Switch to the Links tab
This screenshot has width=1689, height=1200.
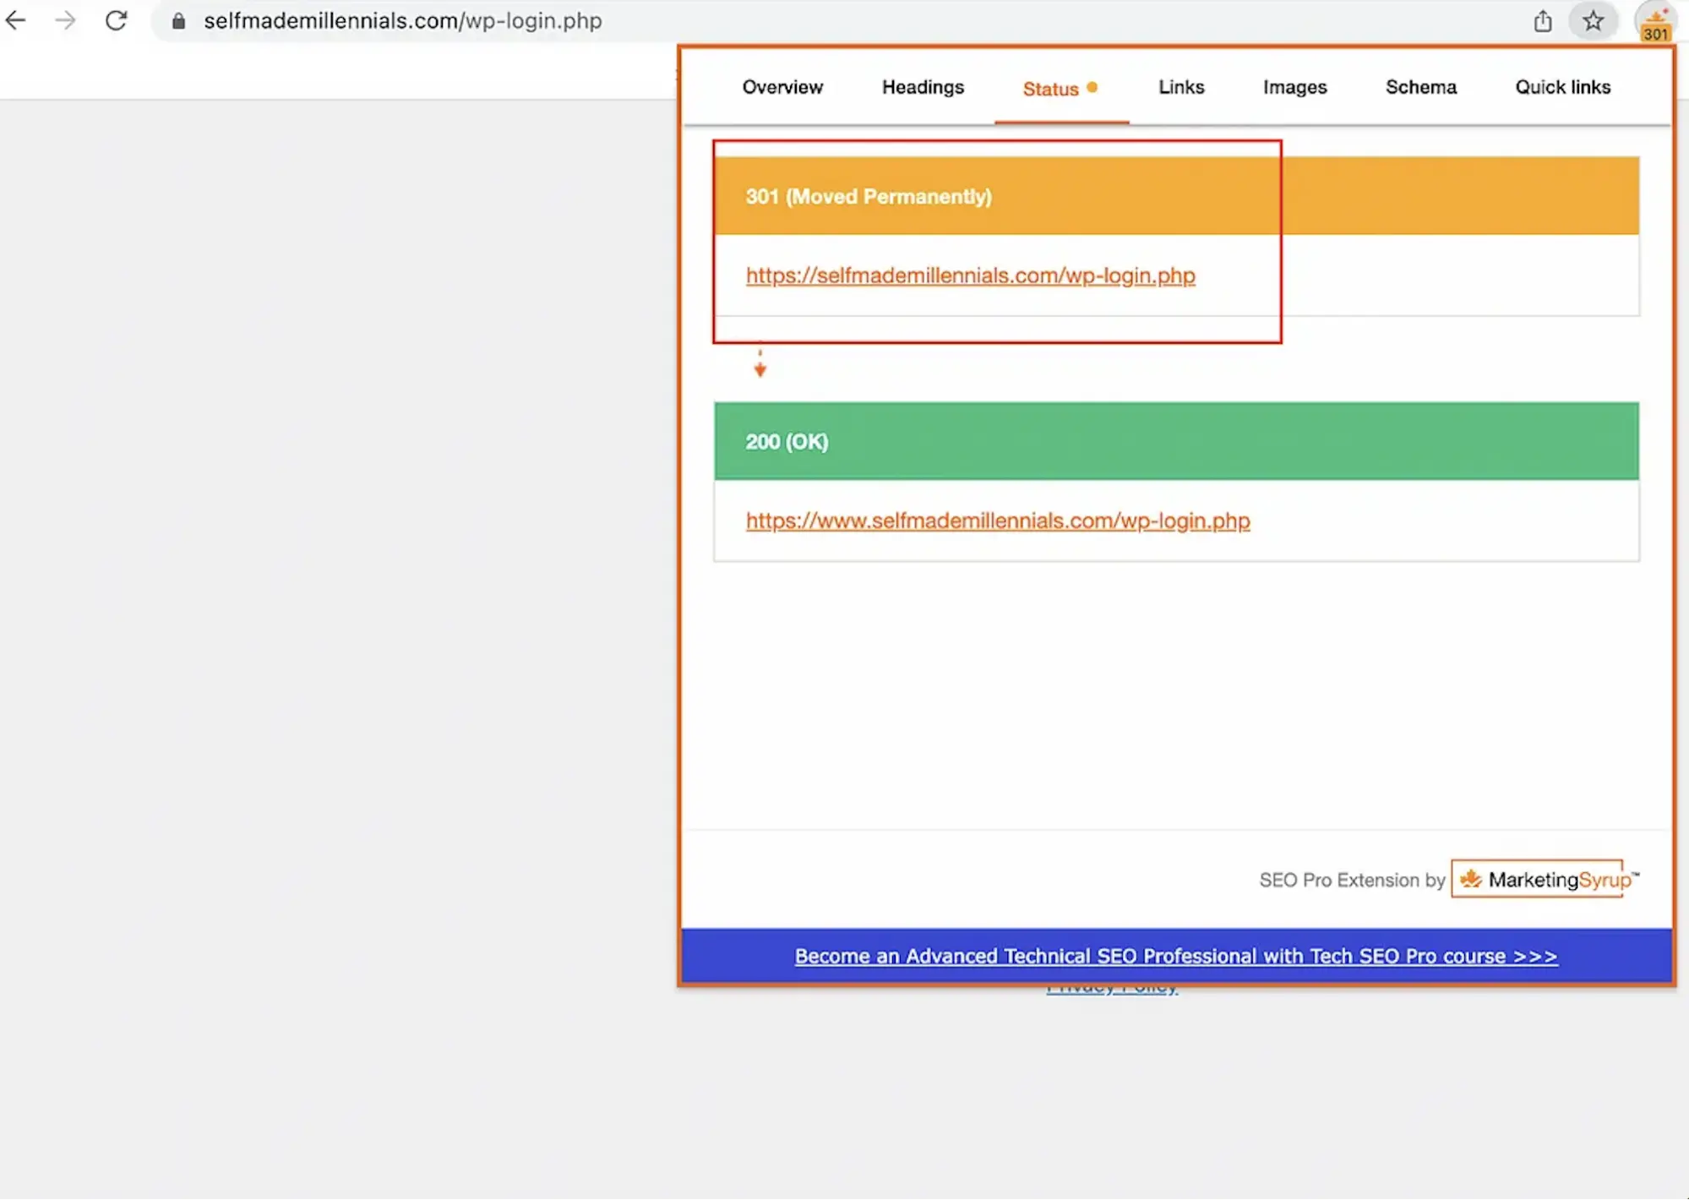[x=1180, y=87]
